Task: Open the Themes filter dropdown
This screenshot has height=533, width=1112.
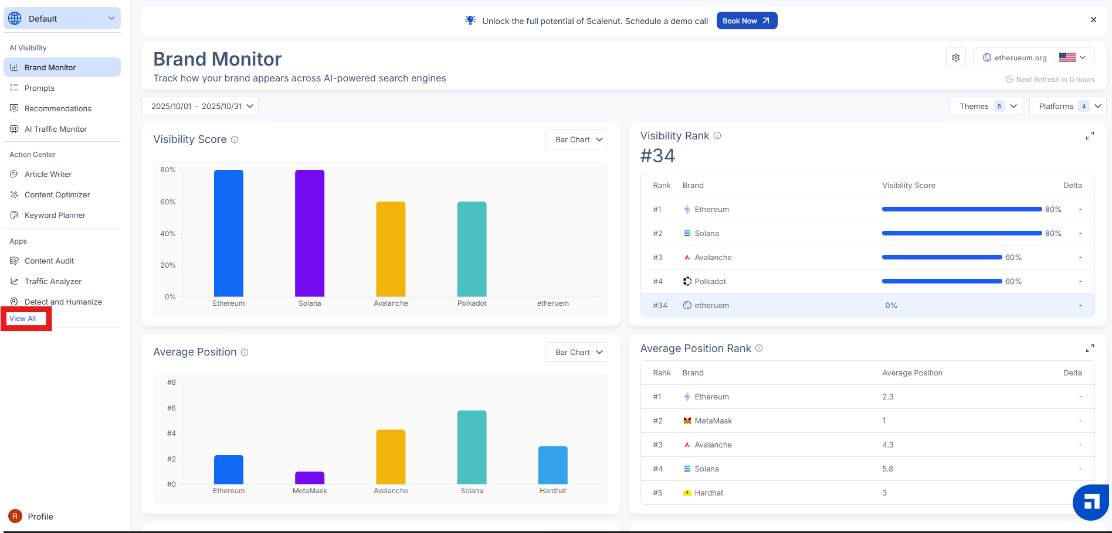Action: [x=985, y=106]
